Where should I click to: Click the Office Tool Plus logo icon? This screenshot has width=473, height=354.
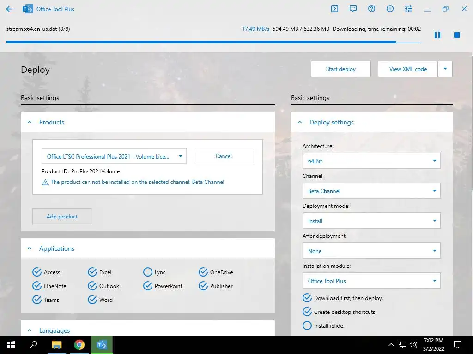point(28,9)
